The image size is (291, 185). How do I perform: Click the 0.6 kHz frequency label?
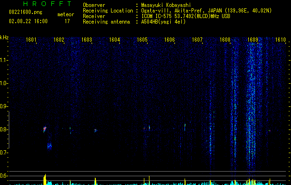(4, 176)
